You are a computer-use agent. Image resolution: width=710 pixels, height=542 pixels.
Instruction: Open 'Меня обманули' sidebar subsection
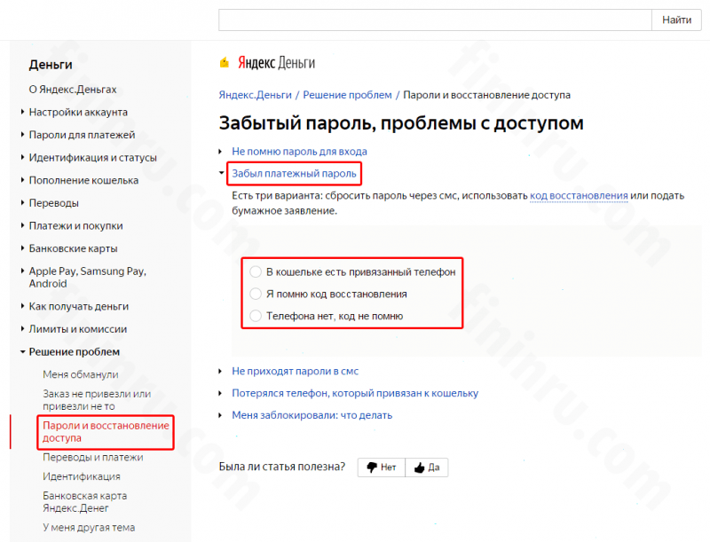81,374
